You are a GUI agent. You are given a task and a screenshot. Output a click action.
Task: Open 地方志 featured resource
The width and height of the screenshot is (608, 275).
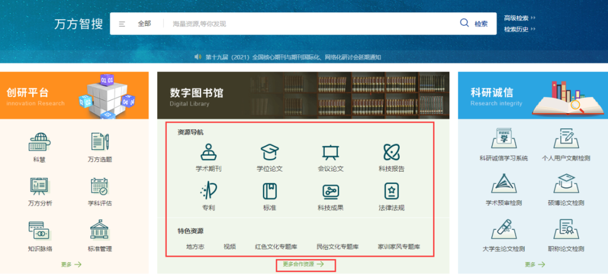pos(195,247)
